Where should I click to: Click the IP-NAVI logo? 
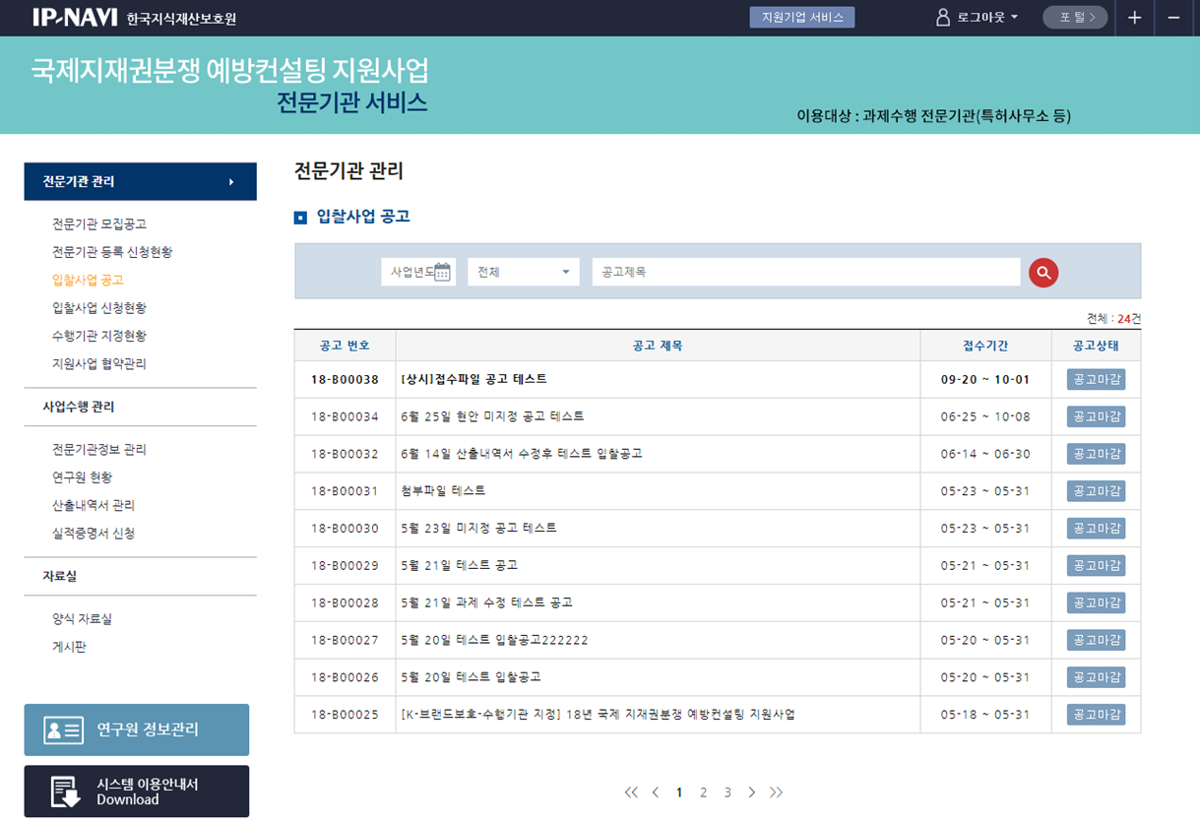pyautogui.click(x=75, y=18)
